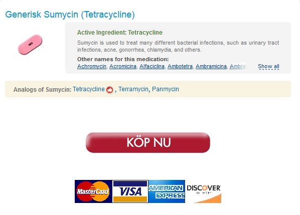Click the red KÖP NU button
Viewport: 300px width, 215px height.
point(148,142)
